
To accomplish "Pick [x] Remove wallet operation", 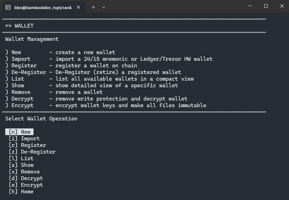I will click(24, 172).
